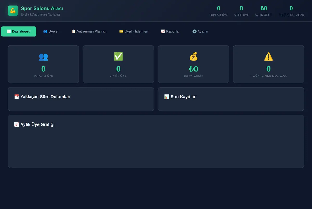Click the Spor Salonu Aracı title
312x209 pixels.
(x=42, y=8)
